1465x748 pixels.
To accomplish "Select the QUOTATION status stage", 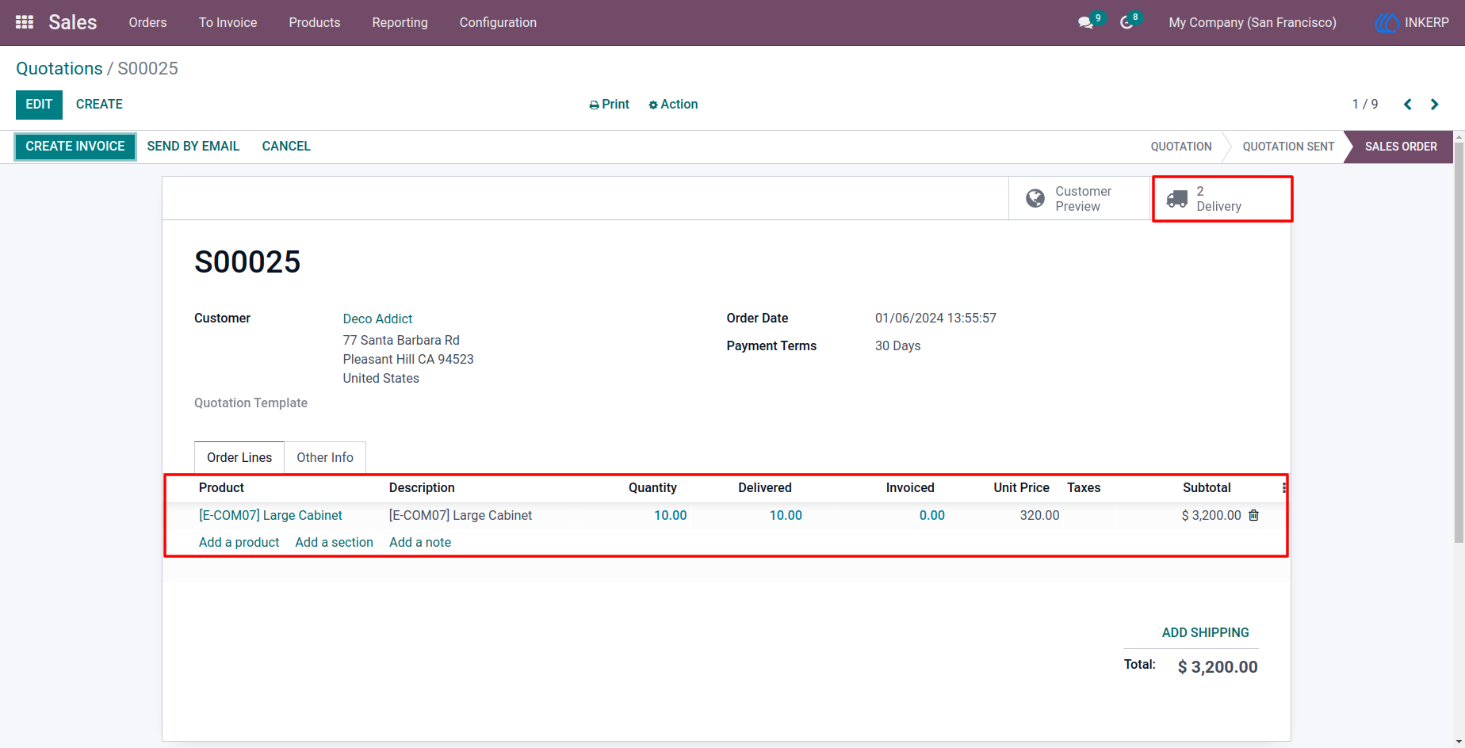I will [1181, 147].
